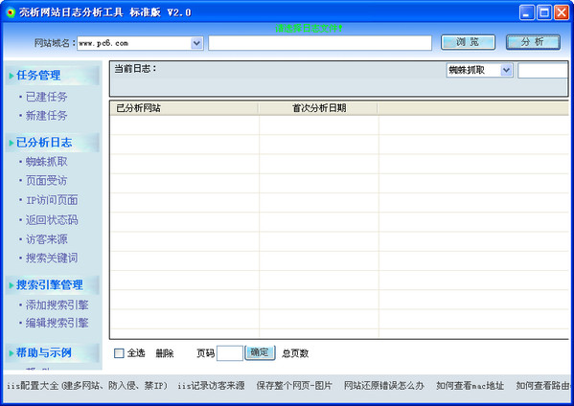Click the 确定 confirm button
Screen dimensions: 574x406
coord(260,352)
